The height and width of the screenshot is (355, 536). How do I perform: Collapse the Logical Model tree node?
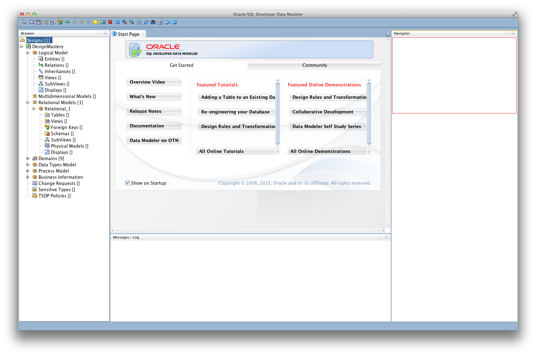click(x=28, y=53)
